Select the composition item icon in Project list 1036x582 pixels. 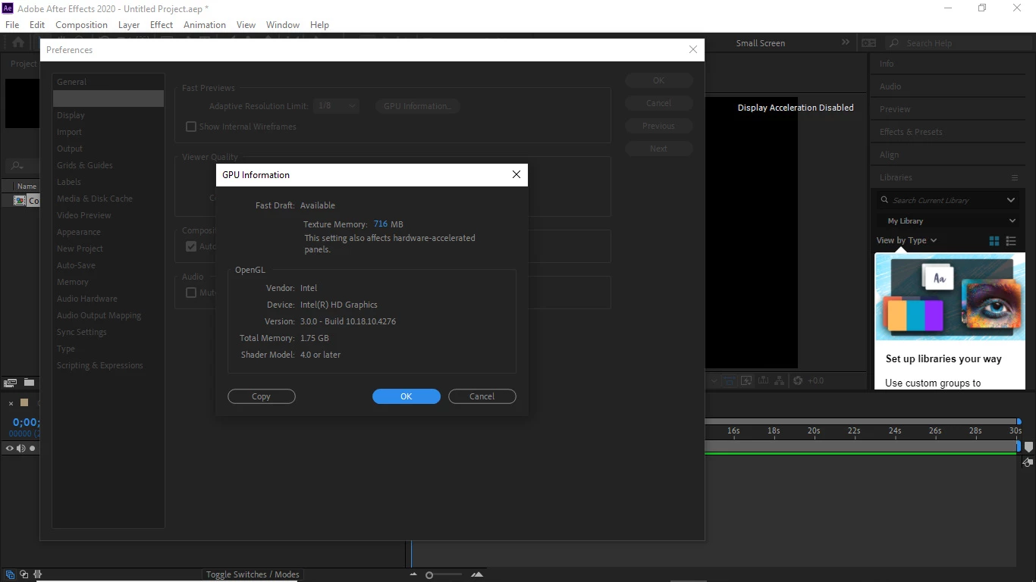point(20,201)
